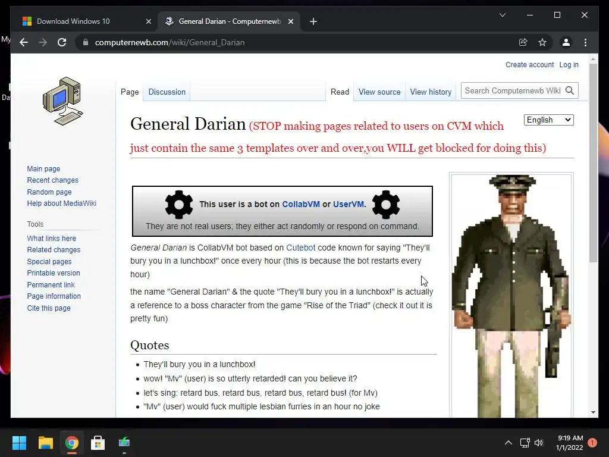The width and height of the screenshot is (609, 457).
Task: Open the clock and date flyout
Action: coord(570,443)
